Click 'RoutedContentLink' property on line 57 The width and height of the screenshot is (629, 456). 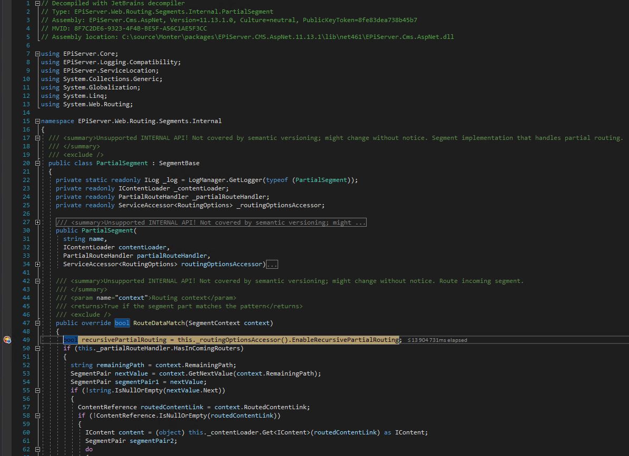[x=274, y=407]
